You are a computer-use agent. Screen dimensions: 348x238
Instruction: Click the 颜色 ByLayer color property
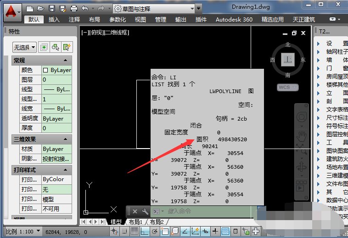[x=56, y=70]
